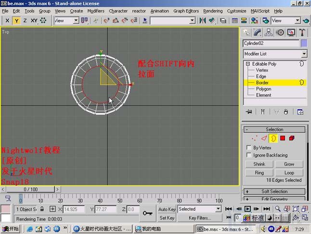Switch to the Utilities command panel tab
The height and width of the screenshot is (234, 311).
pyautogui.click(x=302, y=33)
